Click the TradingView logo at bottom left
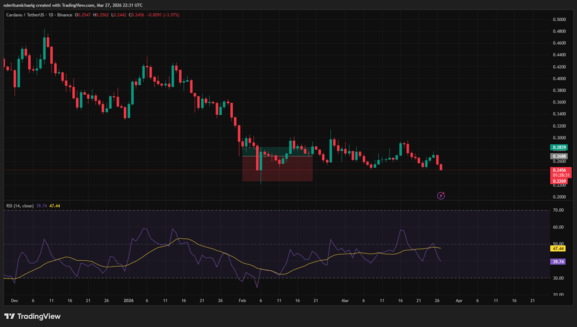 click(x=33, y=316)
